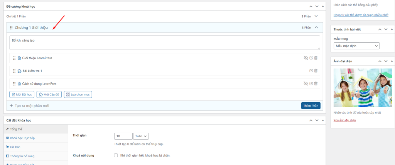Click edit icon for Bài kiểm tra 1

(311, 71)
